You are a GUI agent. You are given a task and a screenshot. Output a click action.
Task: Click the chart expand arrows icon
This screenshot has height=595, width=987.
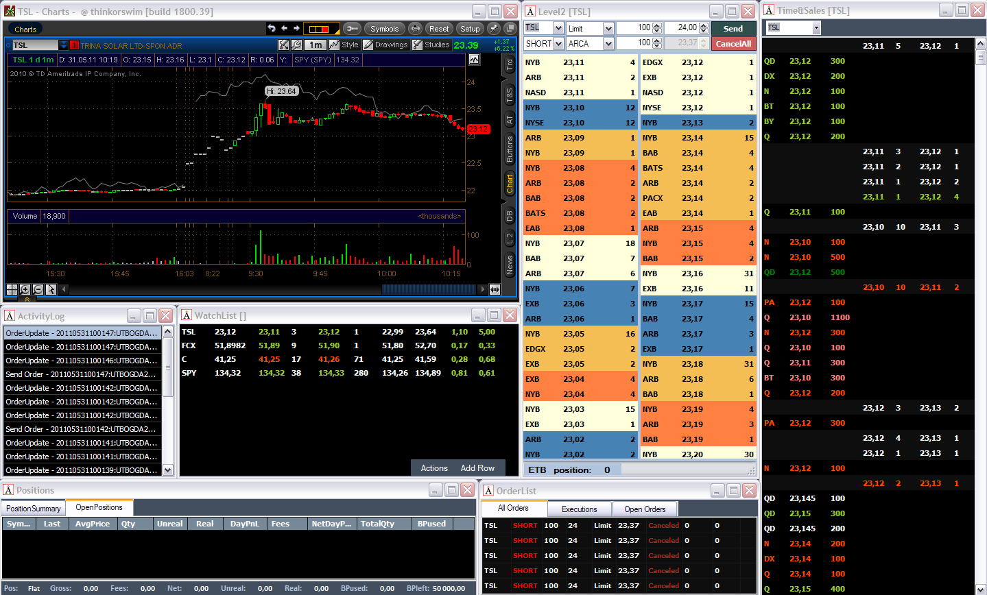[x=283, y=45]
